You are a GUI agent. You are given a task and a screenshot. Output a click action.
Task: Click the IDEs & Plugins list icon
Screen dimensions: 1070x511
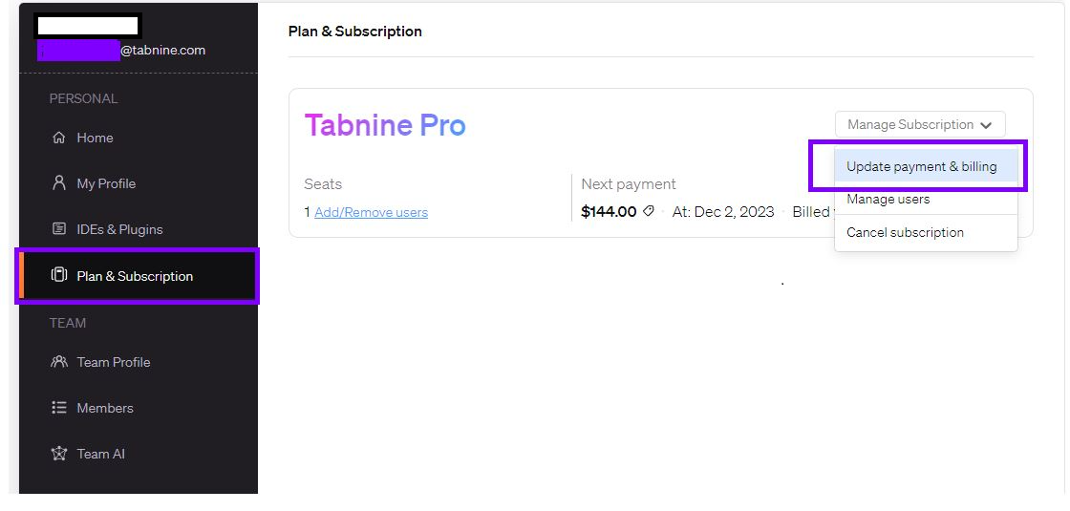pyautogui.click(x=59, y=229)
